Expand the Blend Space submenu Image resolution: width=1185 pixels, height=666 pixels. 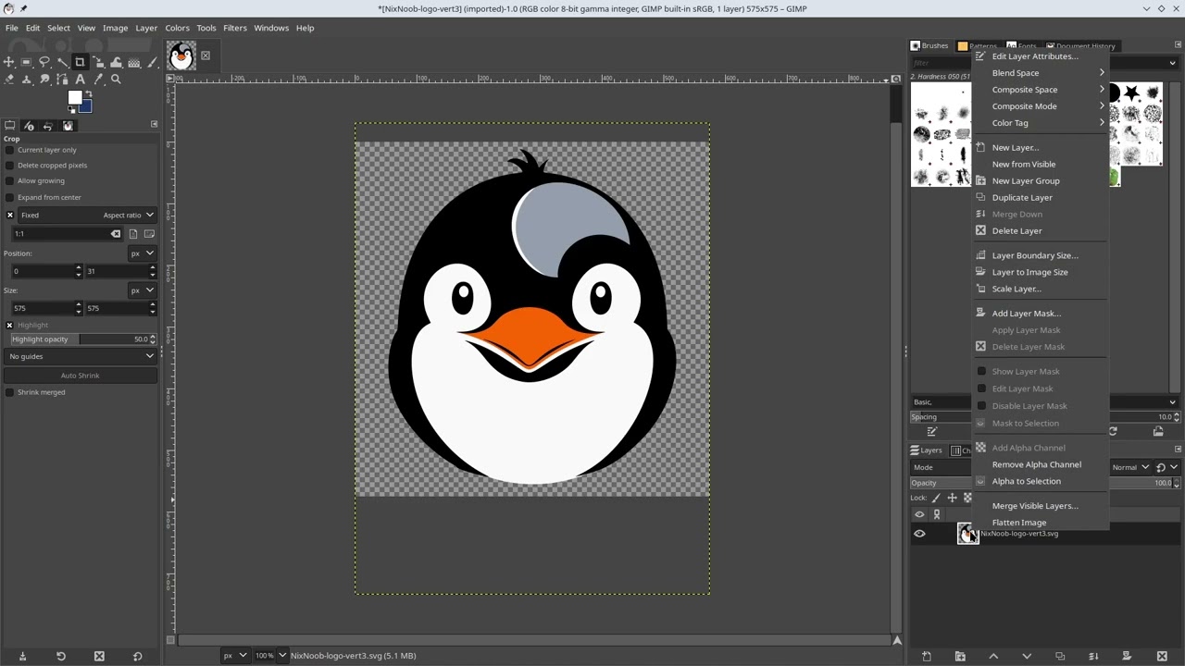click(1041, 73)
